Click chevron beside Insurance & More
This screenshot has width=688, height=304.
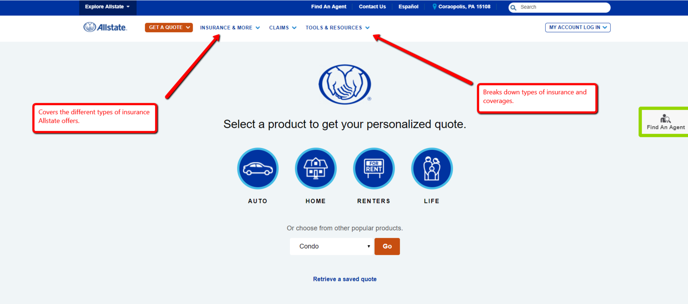258,27
